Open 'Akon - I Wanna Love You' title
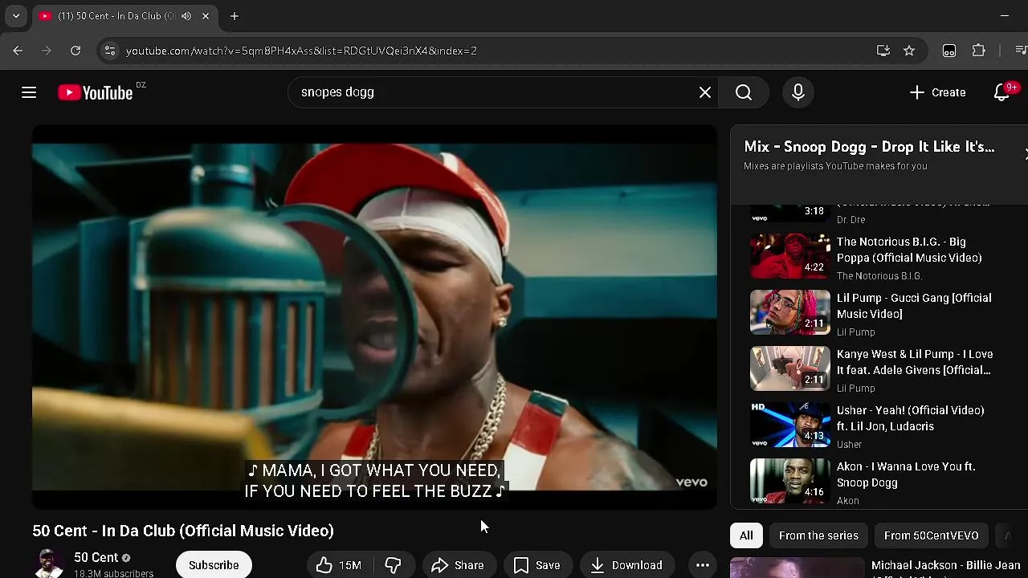The height and width of the screenshot is (578, 1028). (906, 474)
